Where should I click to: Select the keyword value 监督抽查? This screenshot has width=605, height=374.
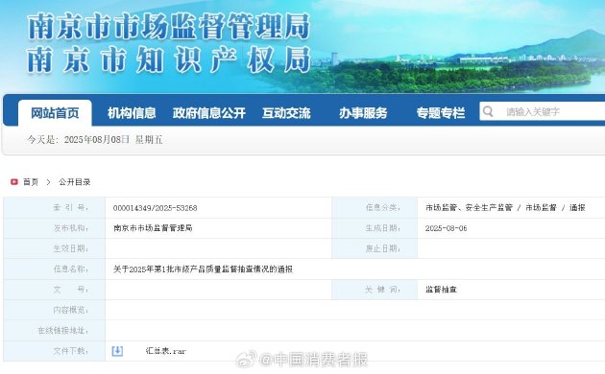(441, 290)
